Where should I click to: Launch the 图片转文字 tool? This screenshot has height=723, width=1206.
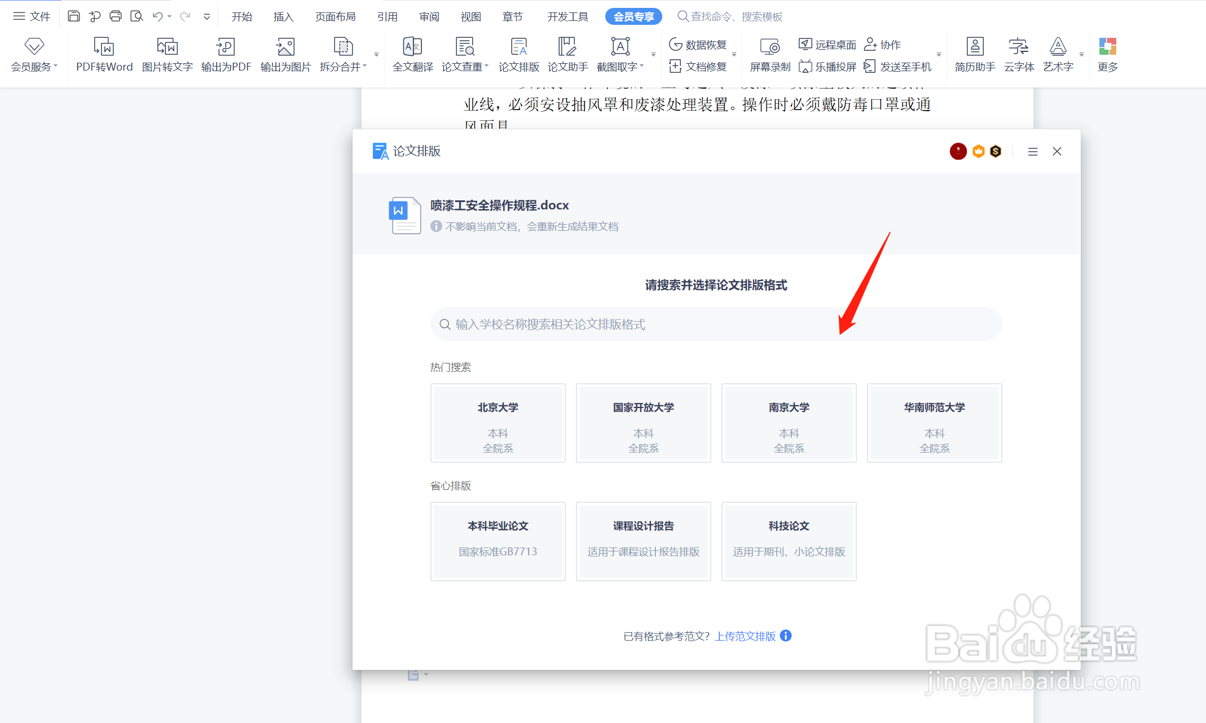pyautogui.click(x=167, y=55)
